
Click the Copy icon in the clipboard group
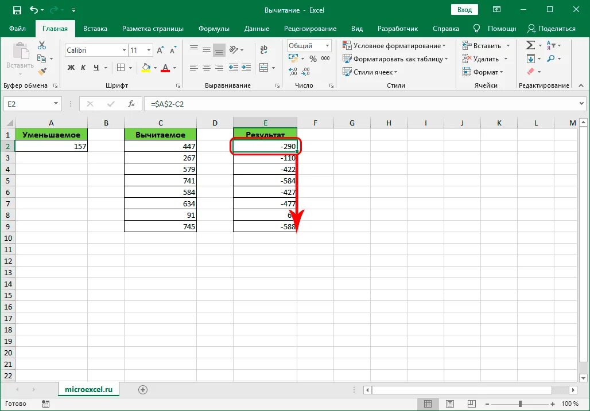coord(42,58)
